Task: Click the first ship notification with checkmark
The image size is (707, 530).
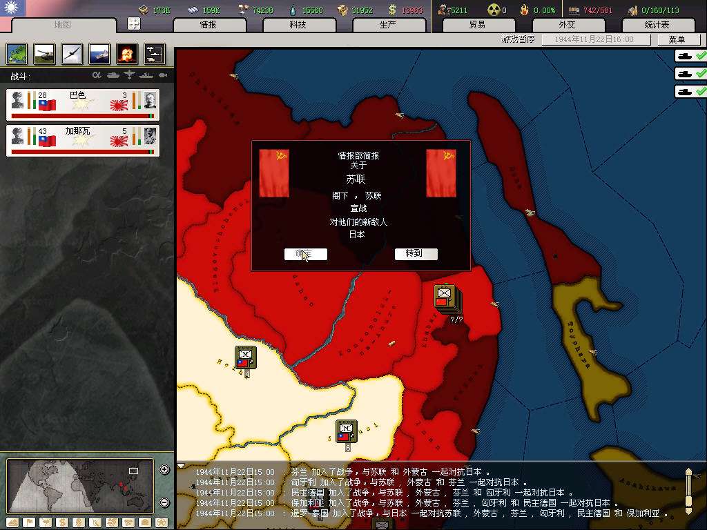Action: click(x=690, y=56)
